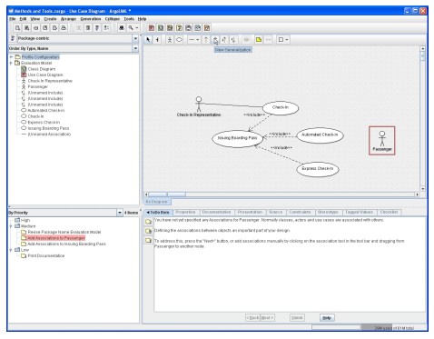434x339 pixels.
Task: Select Passenger actor in the explorer tree
Action: tap(38, 86)
